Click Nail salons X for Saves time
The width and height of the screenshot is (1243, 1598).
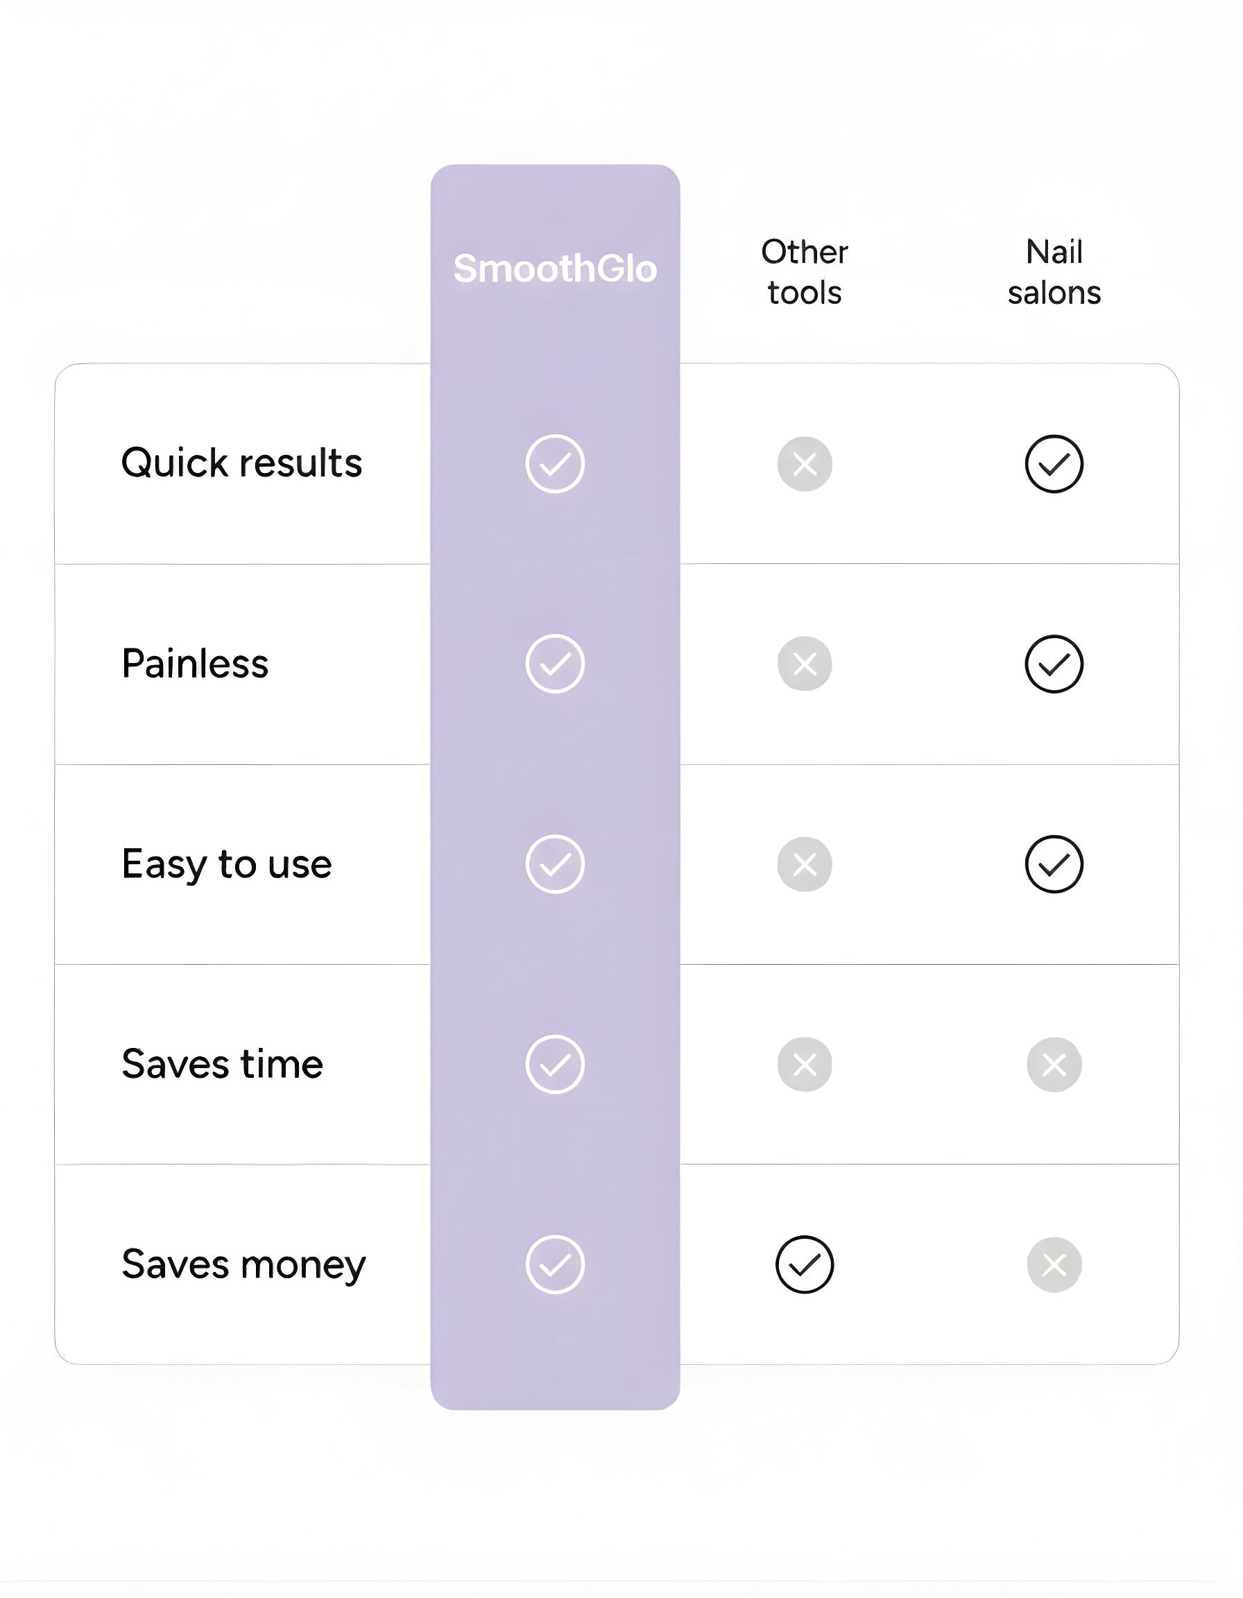tap(1054, 1065)
